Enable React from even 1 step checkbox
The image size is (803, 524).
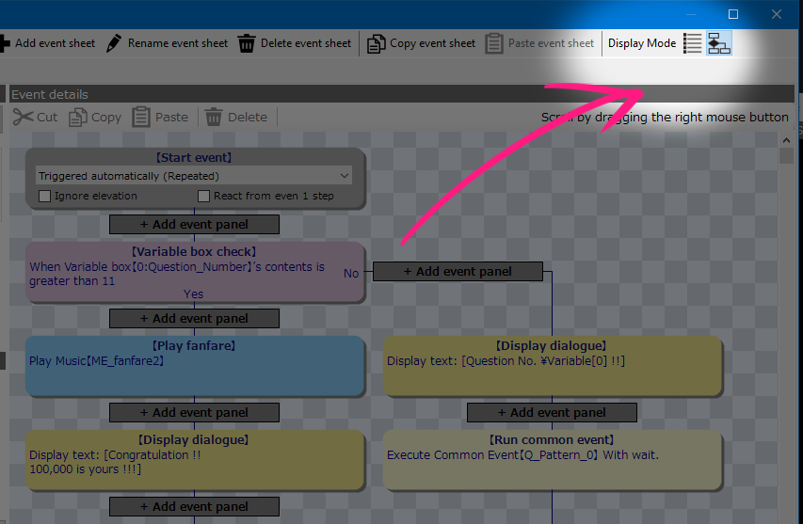point(204,196)
